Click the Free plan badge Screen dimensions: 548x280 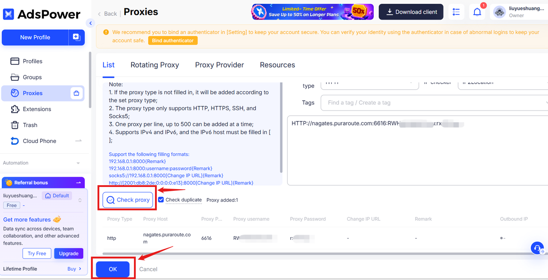click(x=12, y=205)
